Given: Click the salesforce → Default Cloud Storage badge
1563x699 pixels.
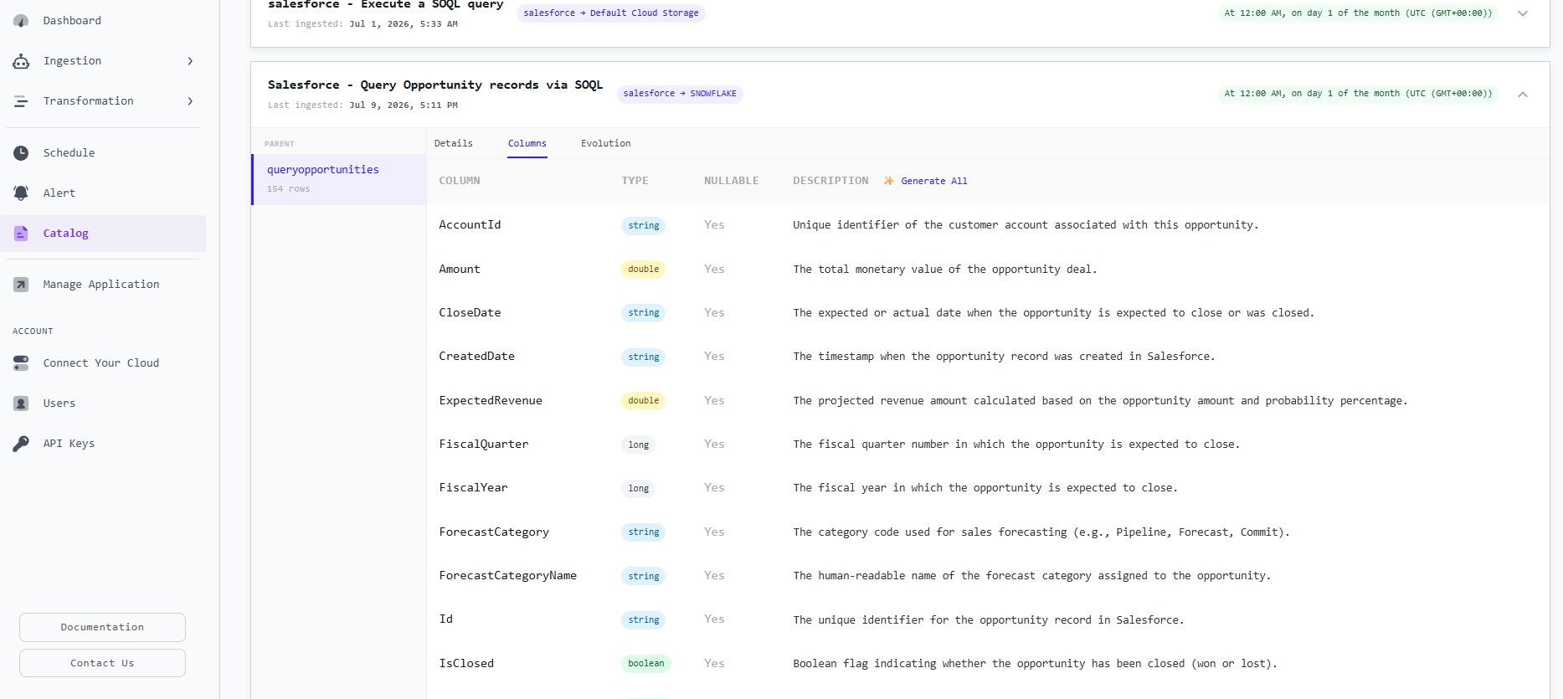Looking at the screenshot, I should click(x=611, y=13).
